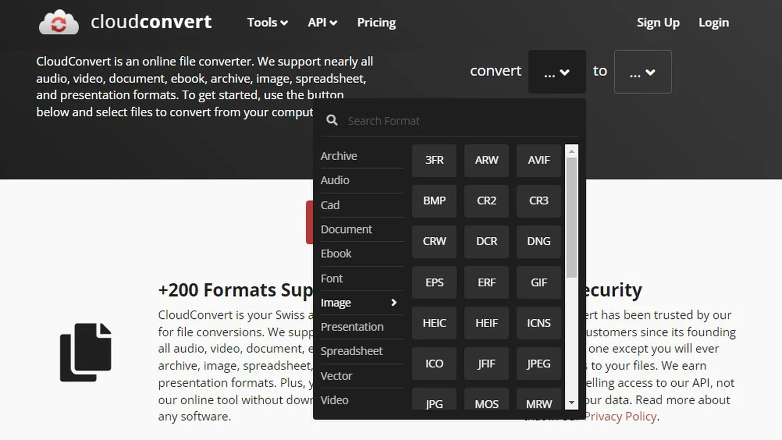Choose the GIF format

(x=539, y=282)
